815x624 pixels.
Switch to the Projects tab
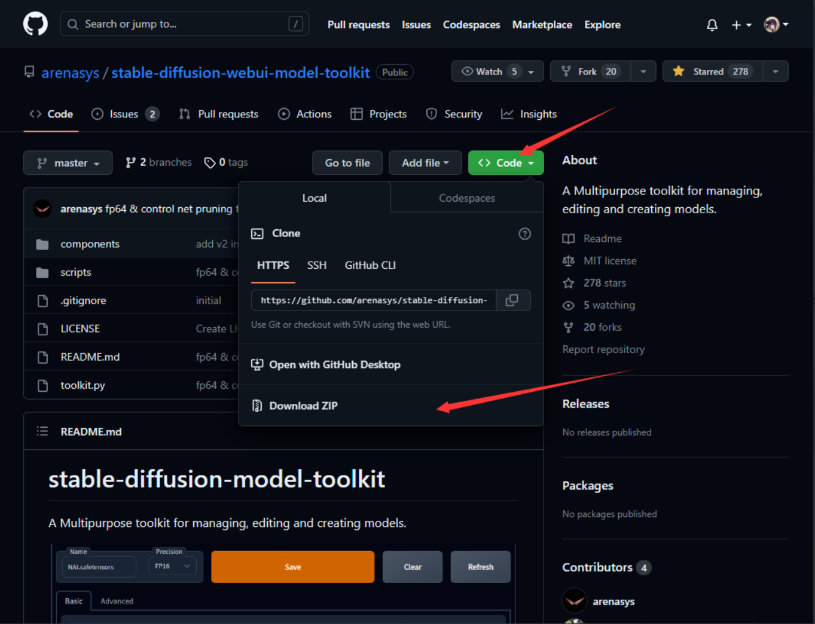coord(378,114)
